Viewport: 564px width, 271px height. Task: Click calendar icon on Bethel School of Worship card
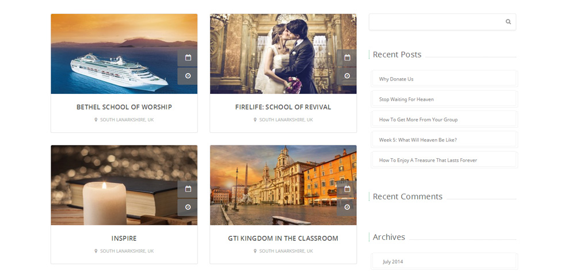[188, 58]
